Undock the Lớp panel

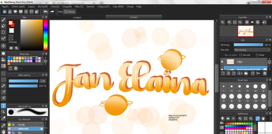point(267,40)
